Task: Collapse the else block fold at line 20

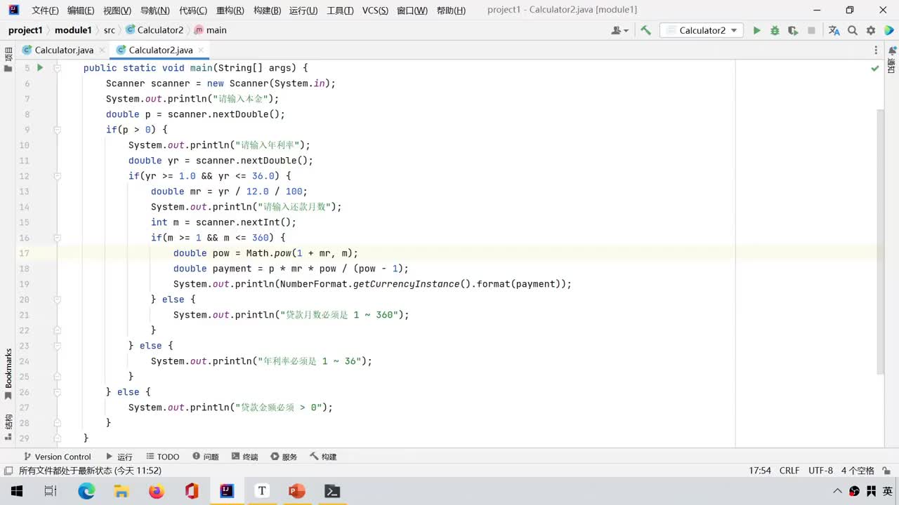Action: (x=58, y=299)
